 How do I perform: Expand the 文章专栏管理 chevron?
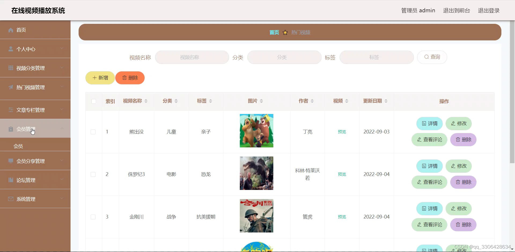tap(62, 109)
